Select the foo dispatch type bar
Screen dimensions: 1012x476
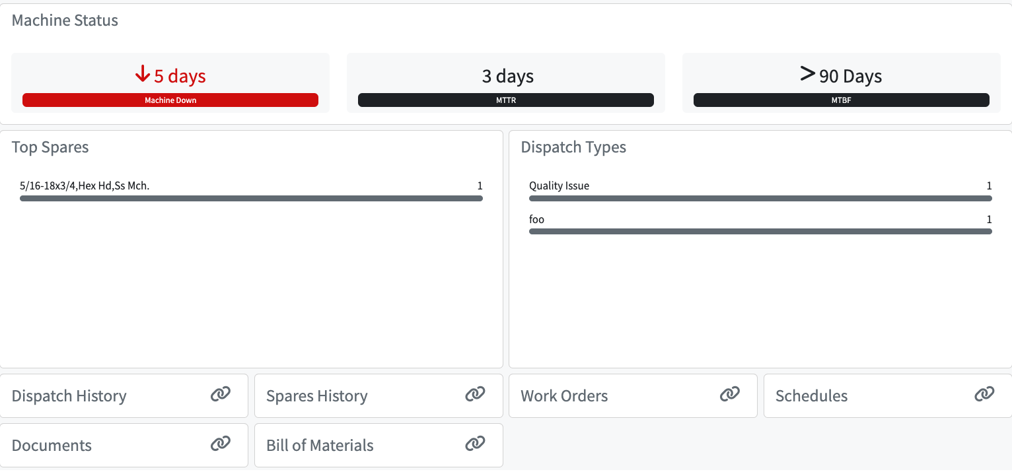pyautogui.click(x=760, y=231)
